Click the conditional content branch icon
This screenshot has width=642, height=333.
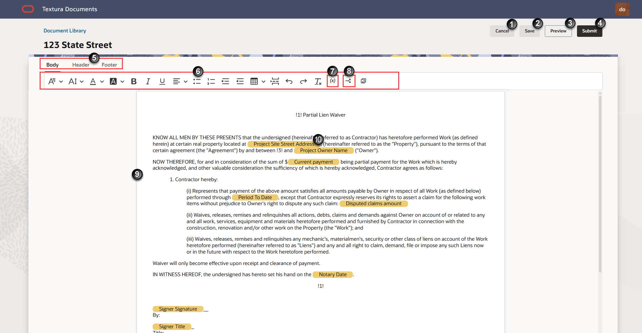349,81
